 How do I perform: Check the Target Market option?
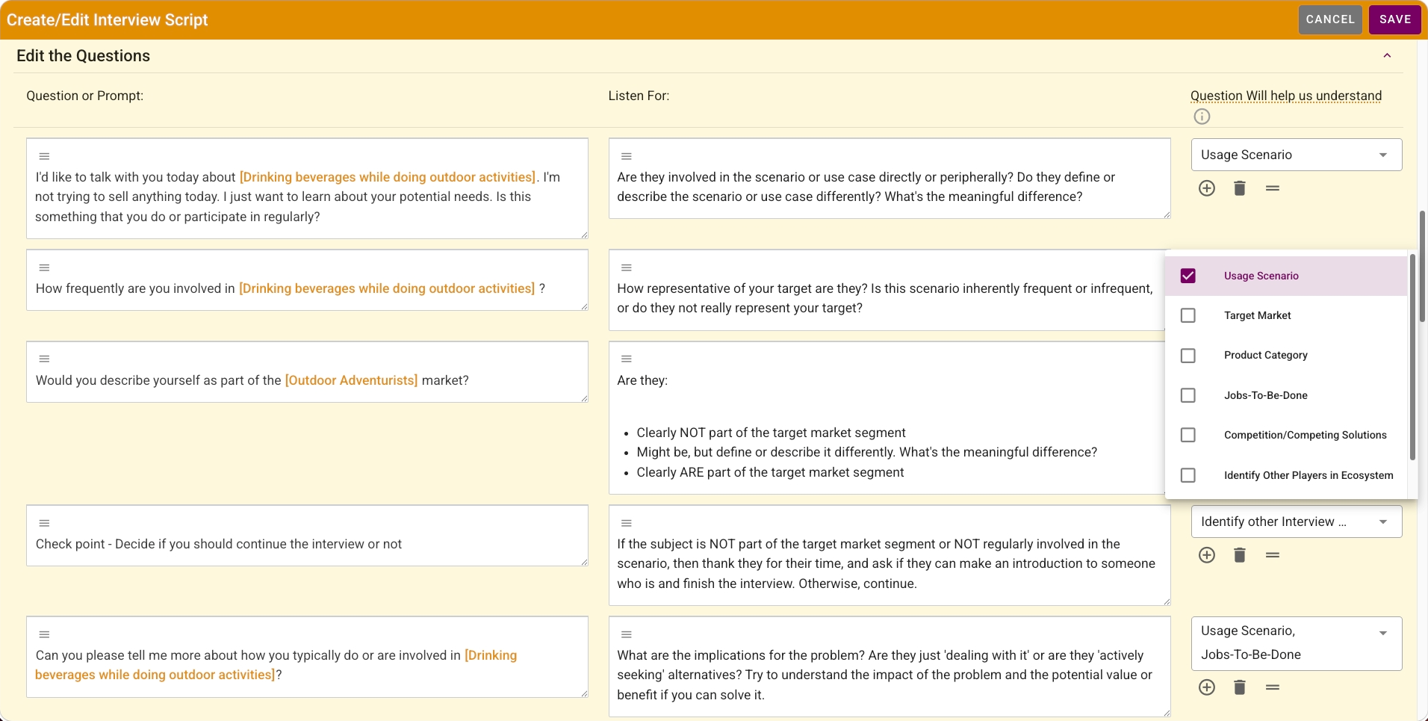pos(1188,315)
